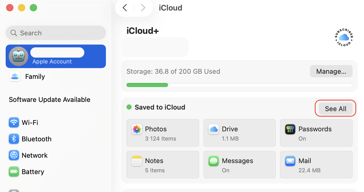Select Network settings pane
364x192 pixels.
(56, 155)
